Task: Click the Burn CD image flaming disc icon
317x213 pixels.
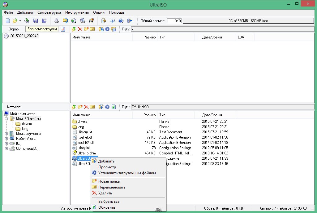Action: [91, 21]
